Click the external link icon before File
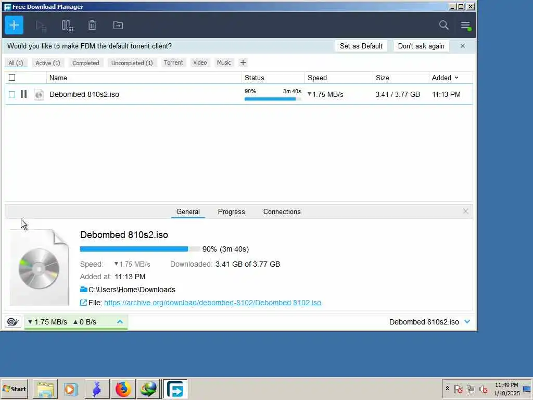 pyautogui.click(x=83, y=303)
